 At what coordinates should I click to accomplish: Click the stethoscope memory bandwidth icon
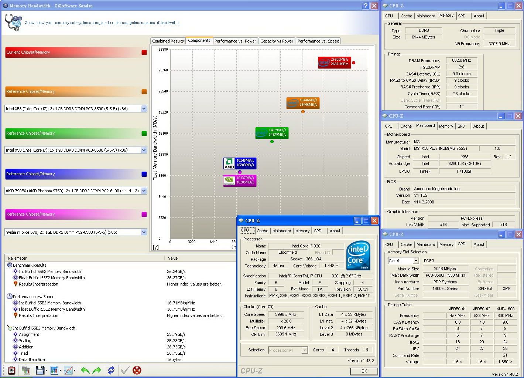[13, 22]
